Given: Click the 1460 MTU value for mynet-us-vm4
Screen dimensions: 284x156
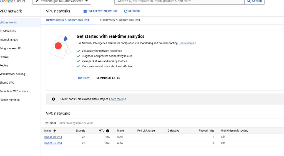Looking at the screenshot, I should 107,143.
